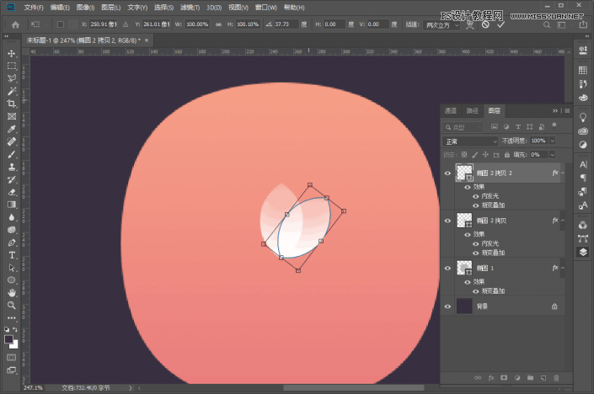Switch to the 通道 tab
The height and width of the screenshot is (394, 594).
point(451,110)
